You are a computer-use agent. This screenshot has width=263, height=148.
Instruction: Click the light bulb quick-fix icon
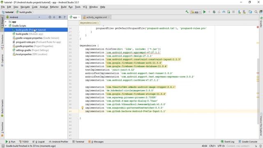(x=82, y=108)
